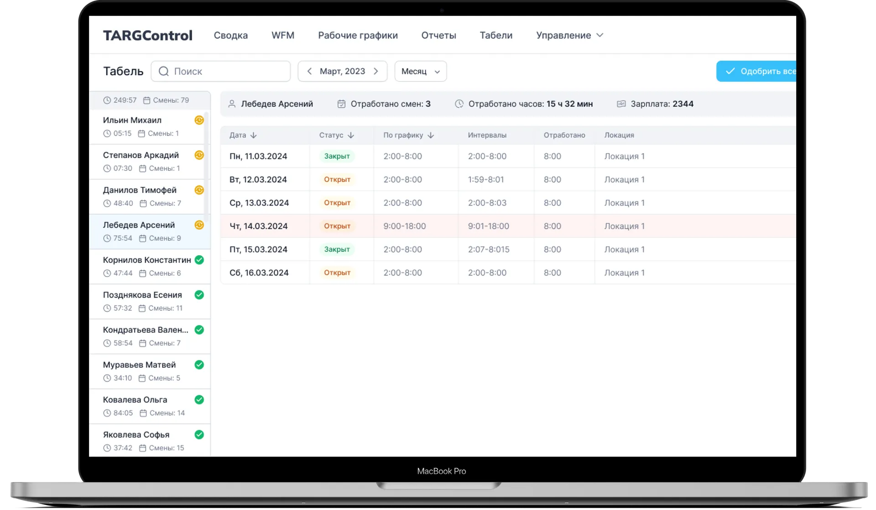This screenshot has height=510, width=876.
Task: Toggle the Открыт status for Вт, 12.03.2024
Action: [x=337, y=180]
